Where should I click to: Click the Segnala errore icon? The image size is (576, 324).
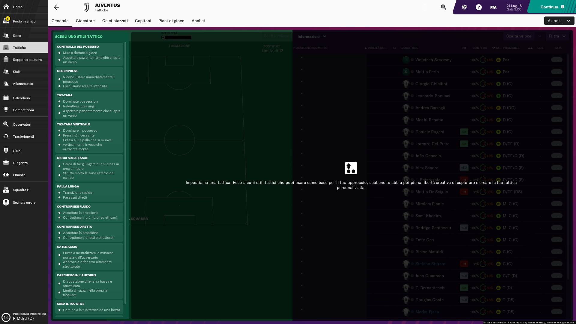point(6,202)
